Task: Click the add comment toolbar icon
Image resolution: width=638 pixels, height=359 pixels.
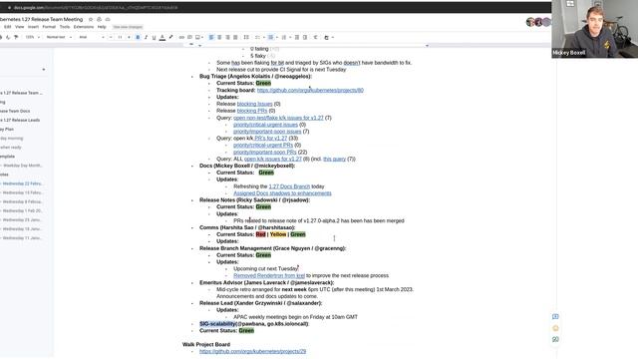Action: click(189, 37)
